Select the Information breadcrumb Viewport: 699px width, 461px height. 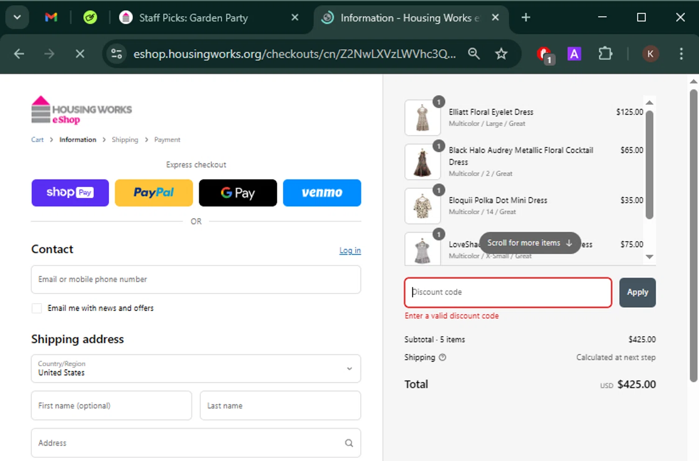click(78, 140)
